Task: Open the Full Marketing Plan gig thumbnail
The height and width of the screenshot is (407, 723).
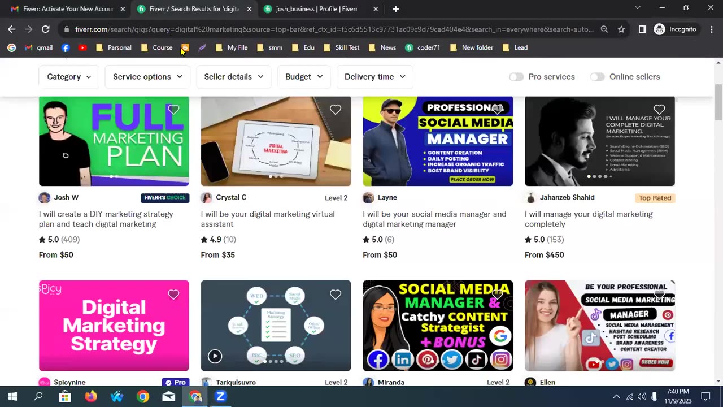Action: tap(114, 141)
